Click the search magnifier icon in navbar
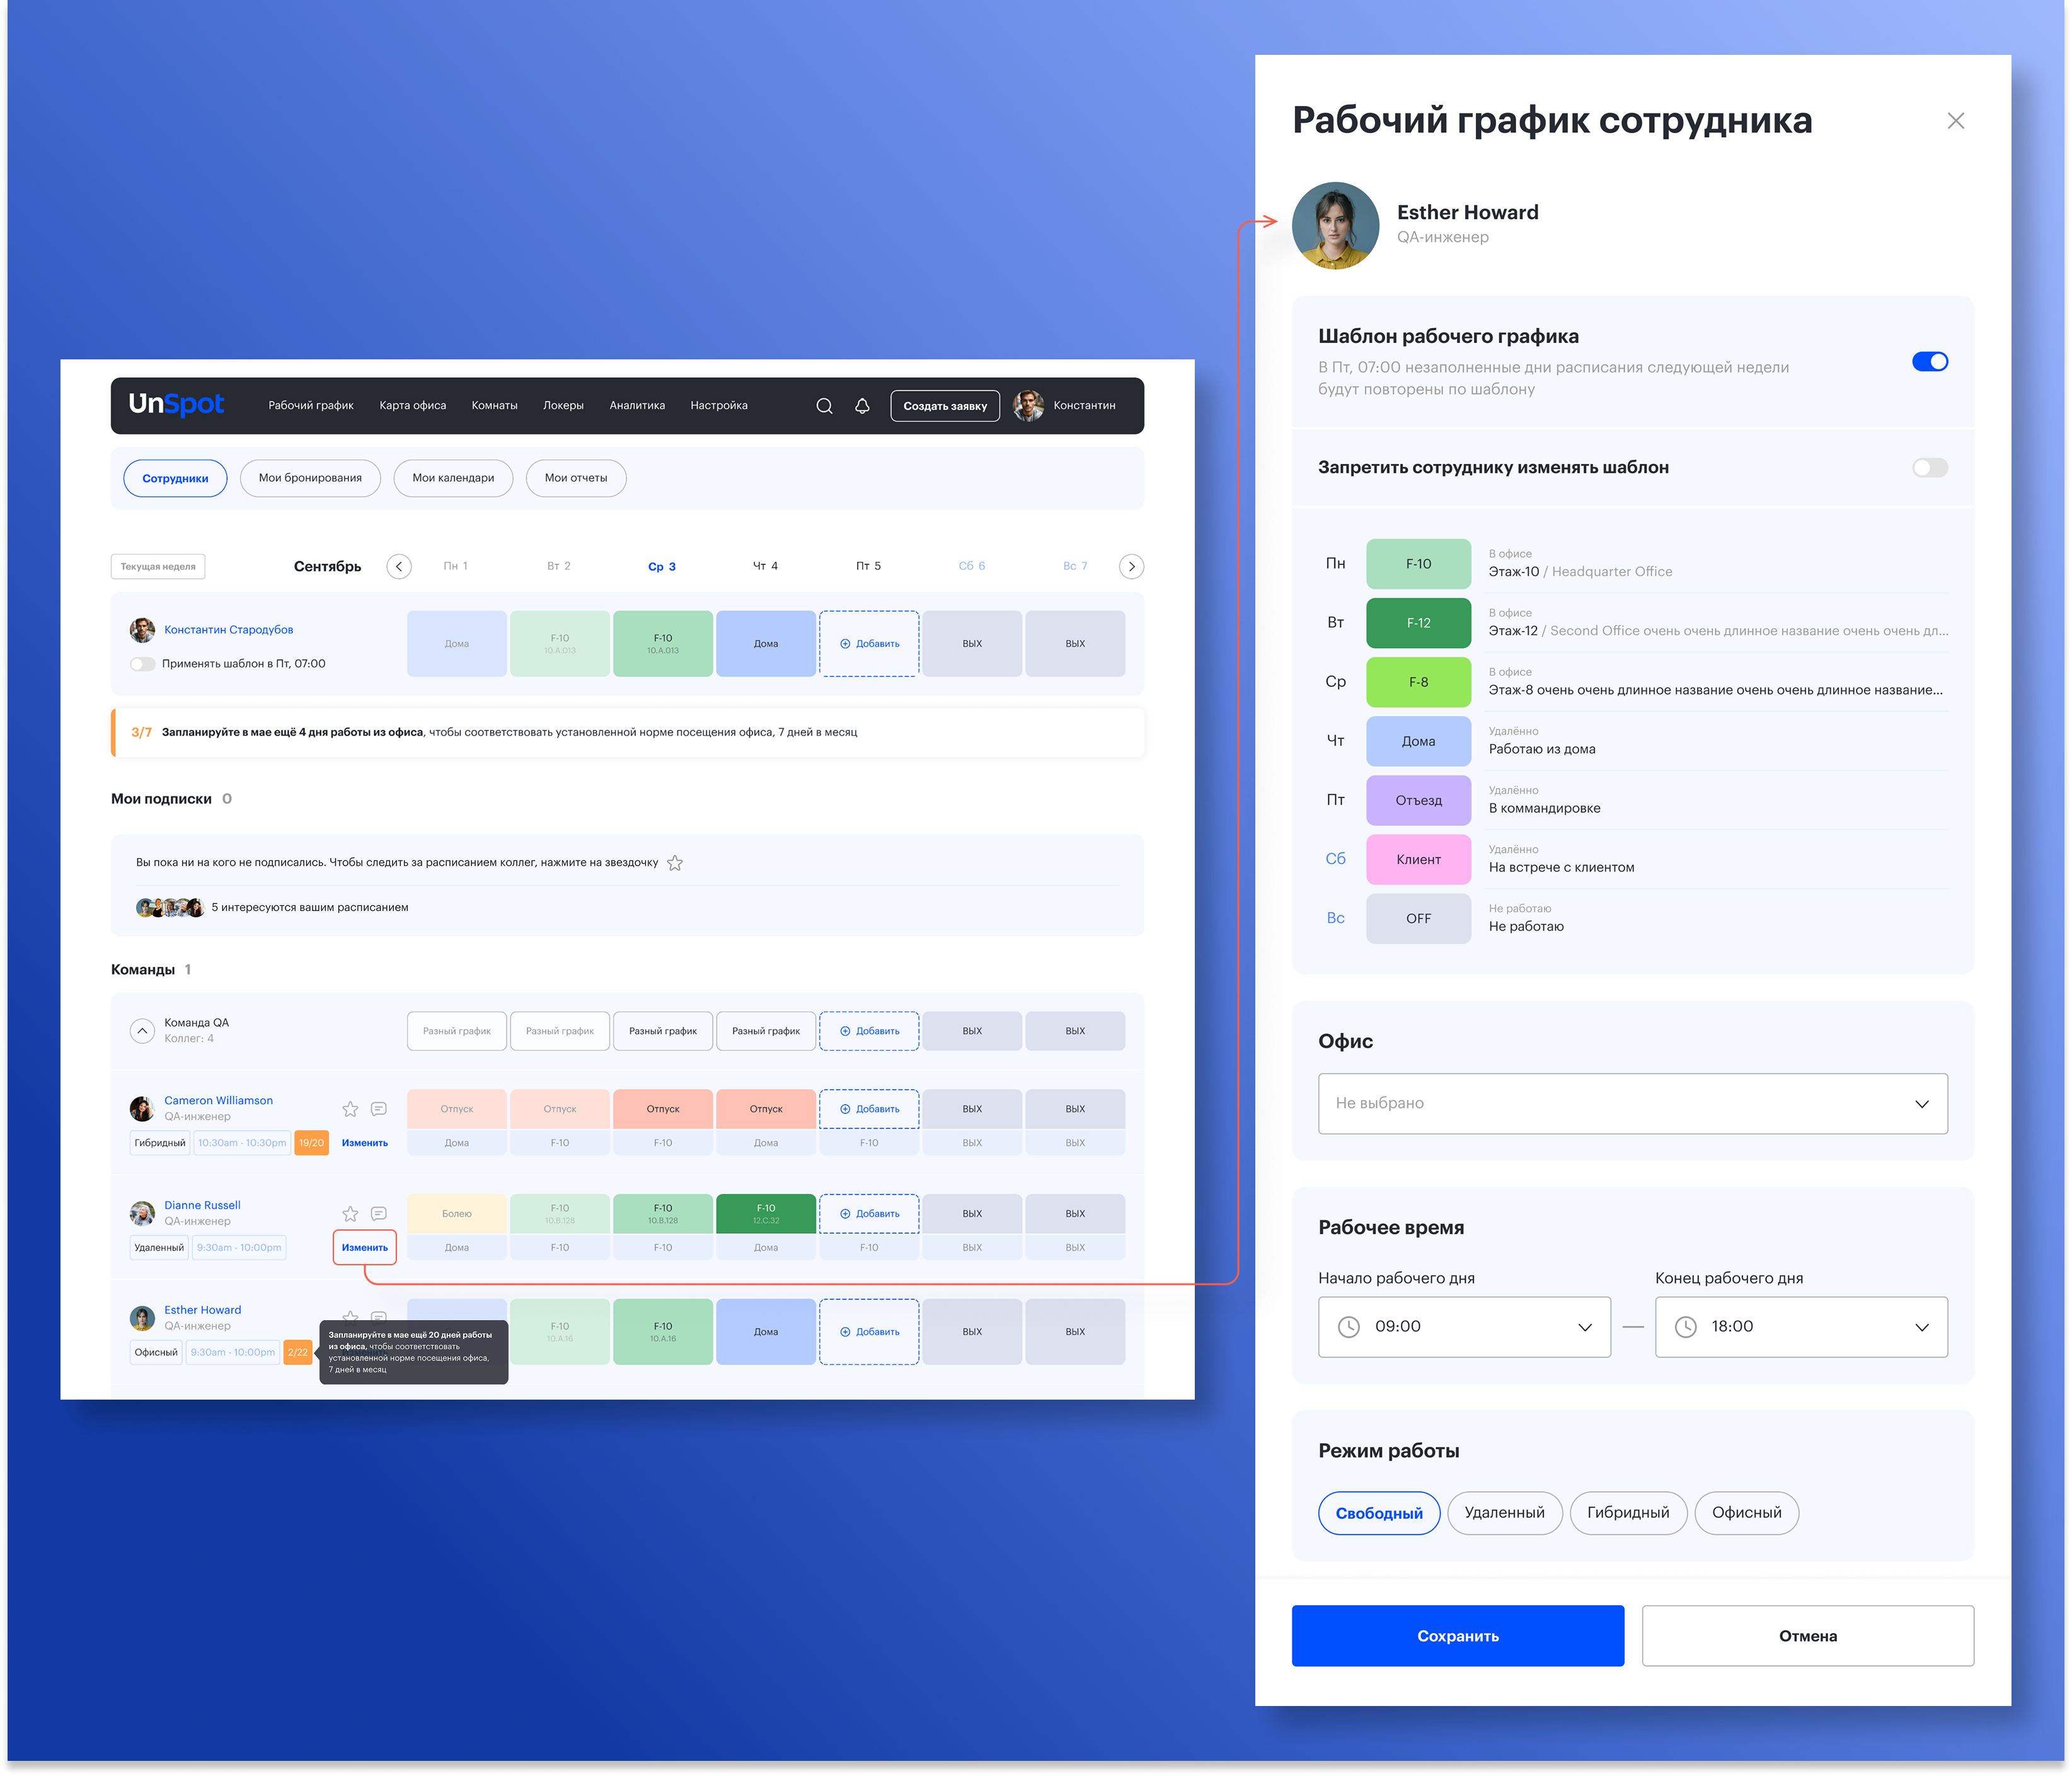The height and width of the screenshot is (1776, 2072). coord(824,405)
